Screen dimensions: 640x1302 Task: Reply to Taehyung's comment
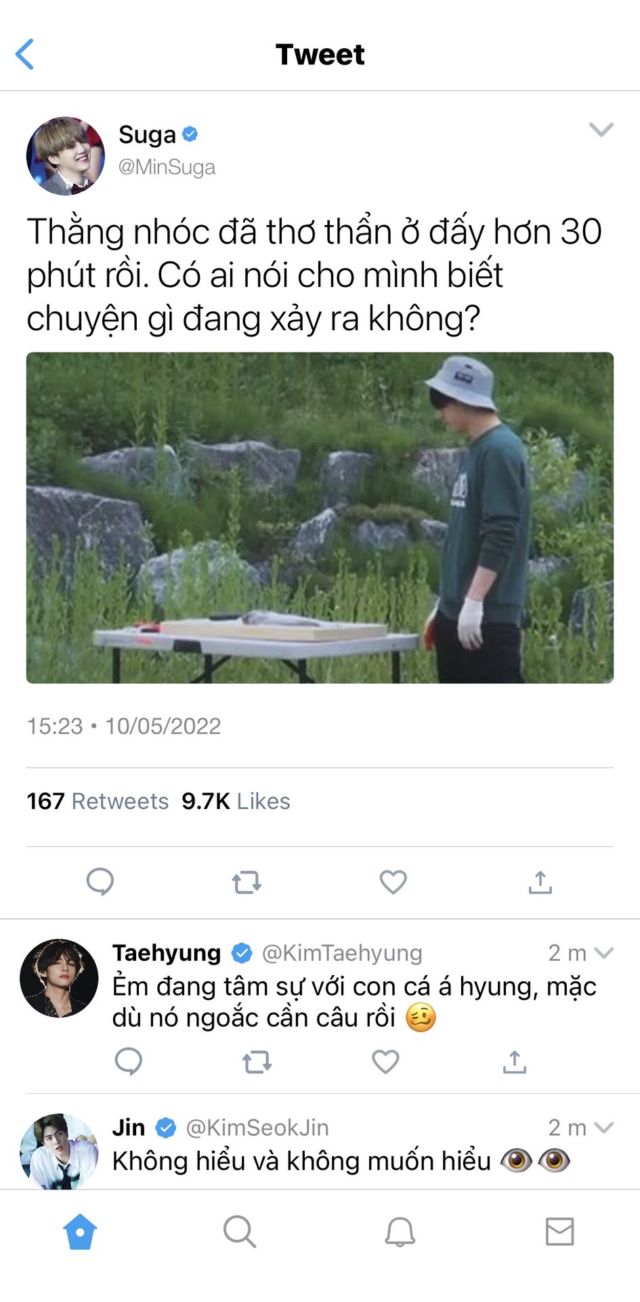coord(129,1061)
